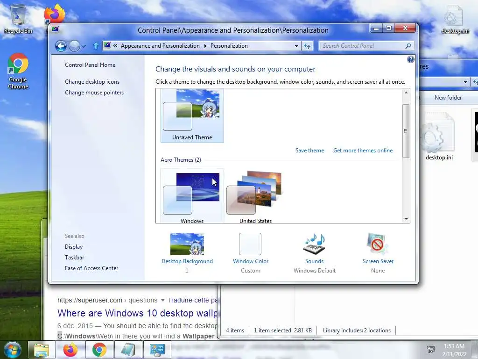This screenshot has width=478, height=359.
Task: Switch to Firefox in the taskbar
Action: click(70, 350)
